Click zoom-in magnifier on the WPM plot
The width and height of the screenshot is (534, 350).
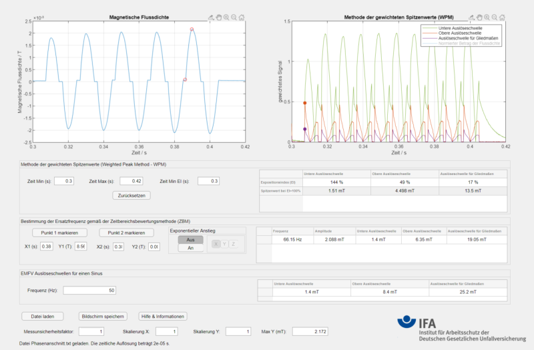[x=487, y=17]
